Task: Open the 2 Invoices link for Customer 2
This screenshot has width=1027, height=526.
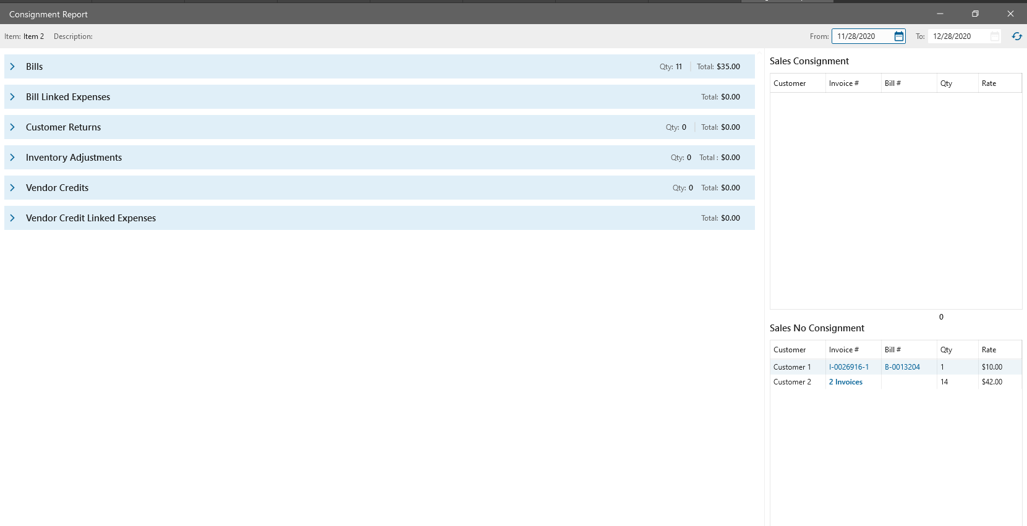Action: pos(846,382)
